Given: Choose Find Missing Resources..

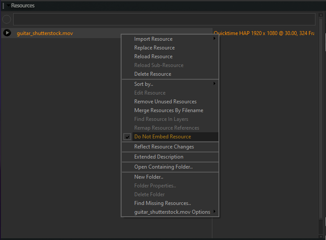Looking at the screenshot, I should coord(170,203).
